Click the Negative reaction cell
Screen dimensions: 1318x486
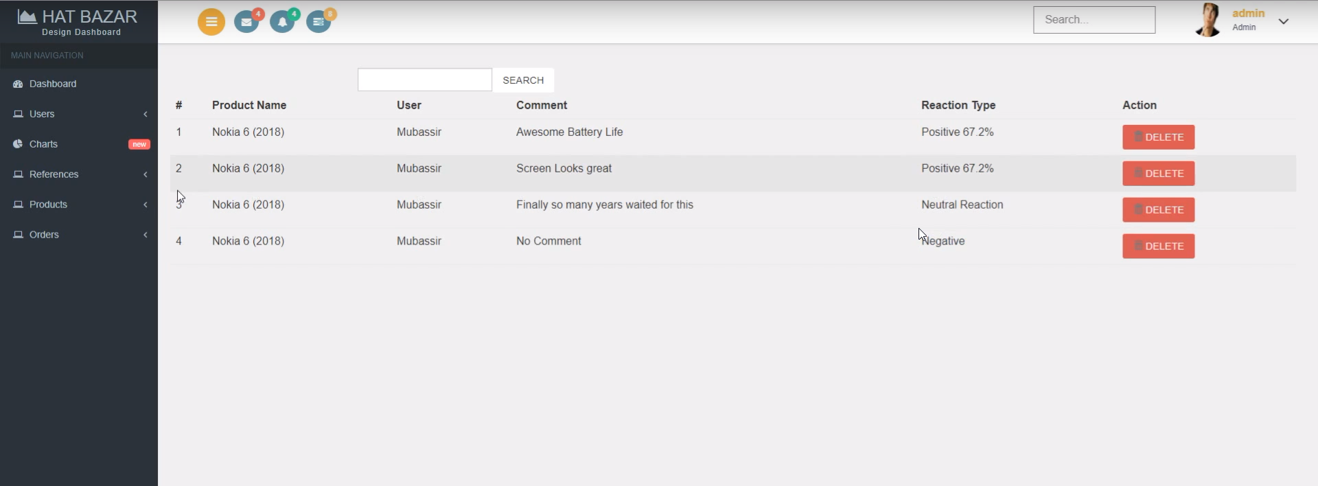point(943,241)
